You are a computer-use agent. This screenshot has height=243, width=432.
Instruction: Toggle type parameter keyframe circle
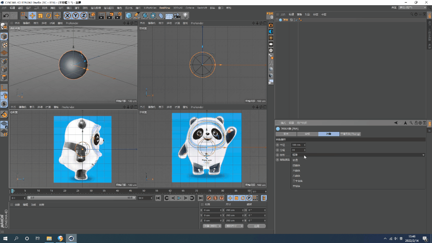point(278,155)
